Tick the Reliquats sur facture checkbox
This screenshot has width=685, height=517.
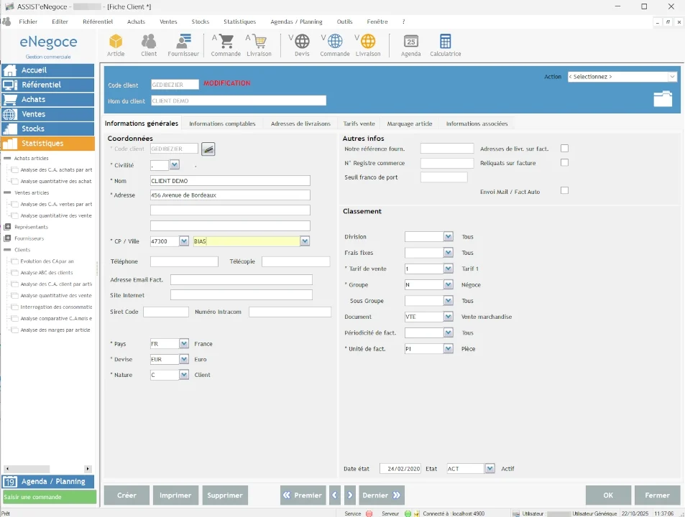click(564, 163)
